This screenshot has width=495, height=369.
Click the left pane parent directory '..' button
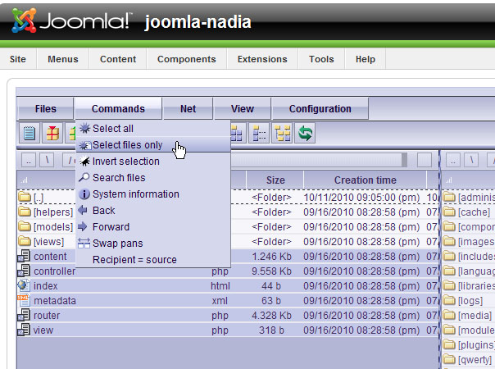tap(29, 160)
